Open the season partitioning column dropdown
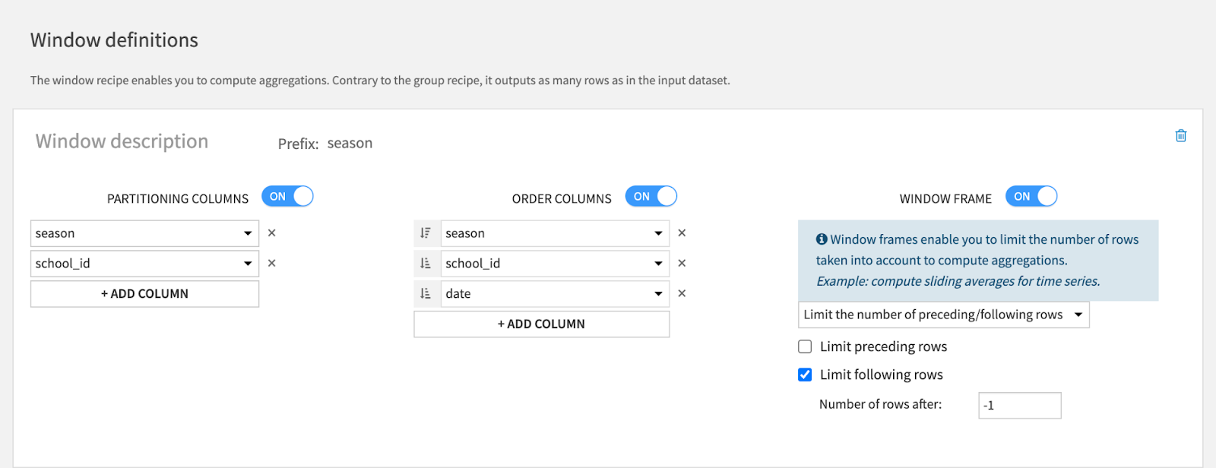This screenshot has width=1216, height=468. coord(144,233)
